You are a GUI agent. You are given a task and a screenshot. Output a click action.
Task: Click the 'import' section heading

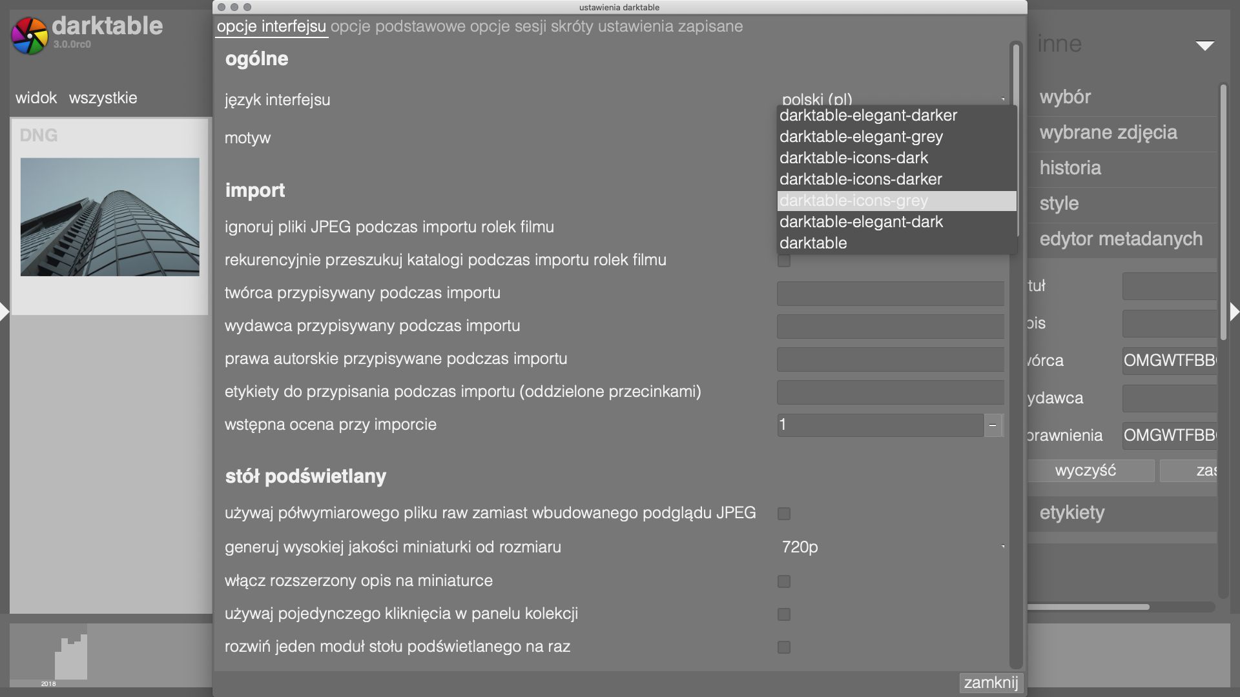point(255,190)
